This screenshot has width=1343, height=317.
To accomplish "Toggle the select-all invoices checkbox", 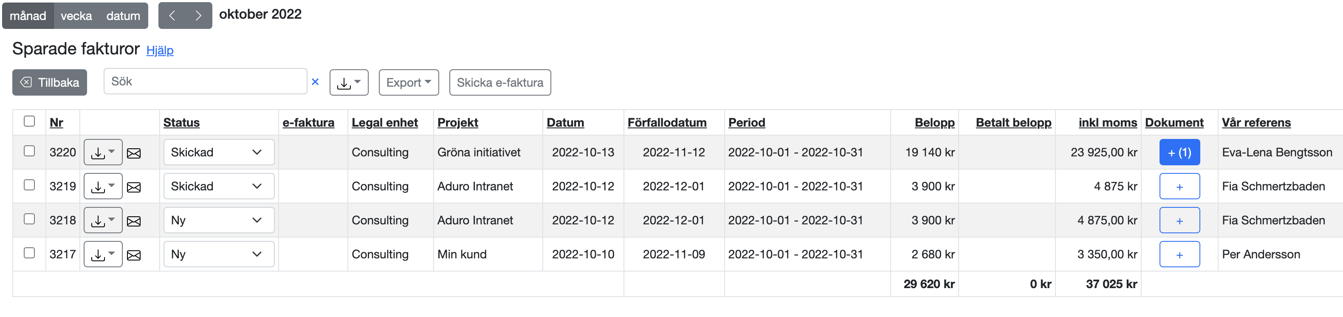I will coord(29,122).
